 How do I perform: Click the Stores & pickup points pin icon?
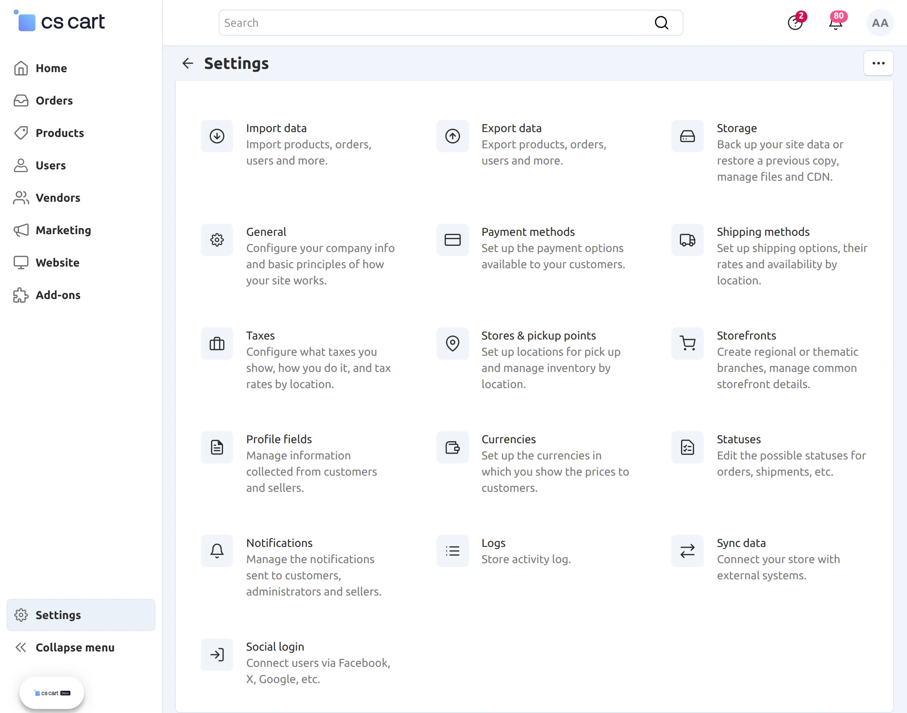(x=452, y=344)
